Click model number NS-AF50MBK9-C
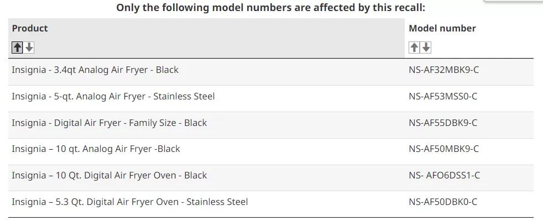 pyautogui.click(x=443, y=149)
